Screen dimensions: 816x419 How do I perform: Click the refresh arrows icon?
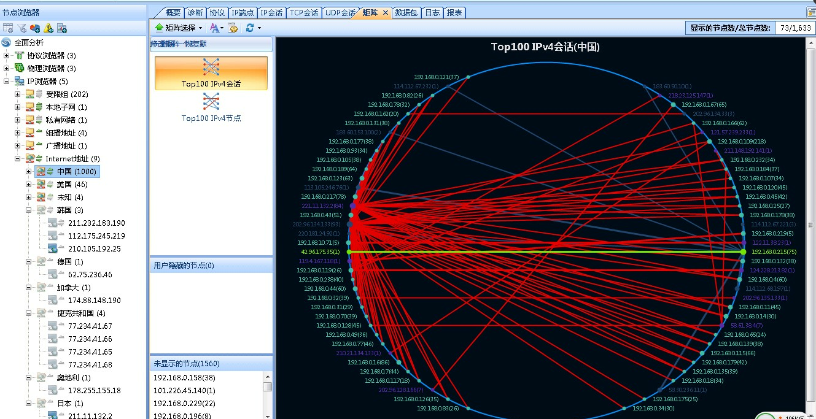point(250,28)
